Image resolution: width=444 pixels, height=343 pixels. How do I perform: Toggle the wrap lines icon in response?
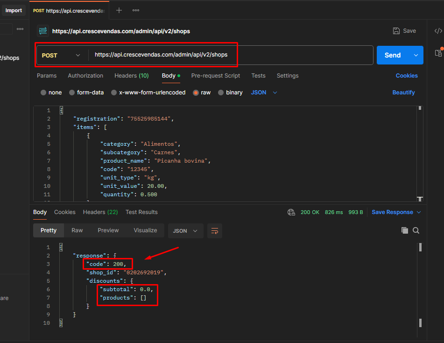click(215, 231)
